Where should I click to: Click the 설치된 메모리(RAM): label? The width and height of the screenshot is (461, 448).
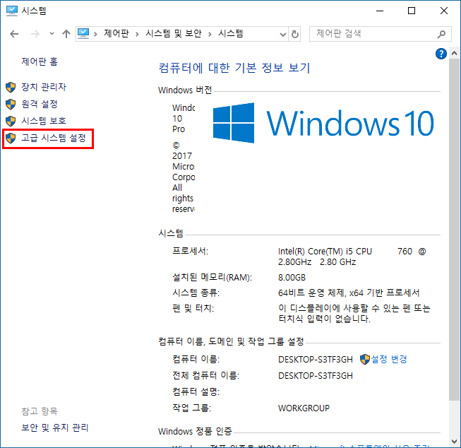[212, 277]
